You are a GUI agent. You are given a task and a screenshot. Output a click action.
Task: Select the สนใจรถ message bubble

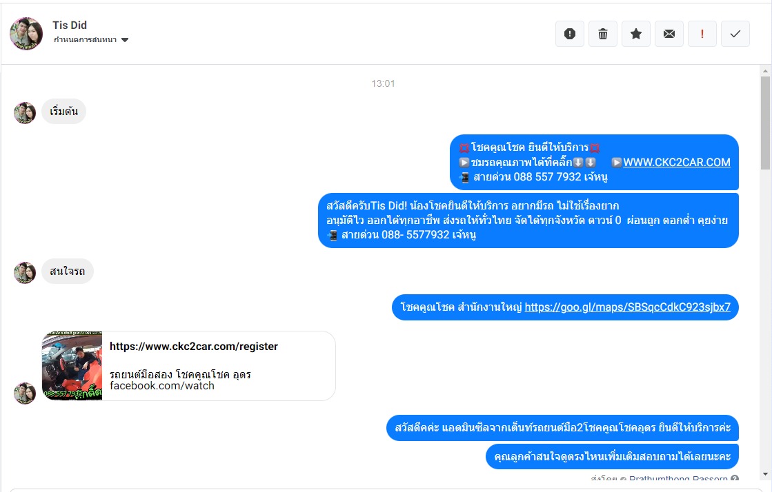pos(68,271)
